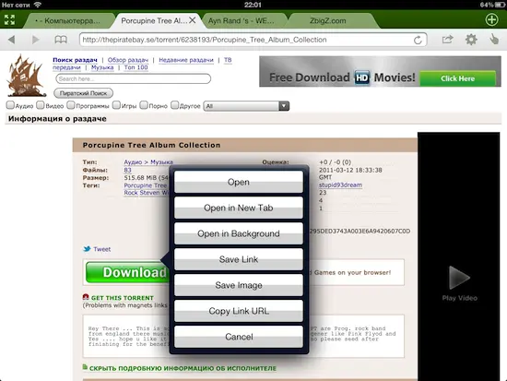Click the Porcupine Tree Album Collection title
Viewport: 507px width, 381px height.
tap(151, 145)
